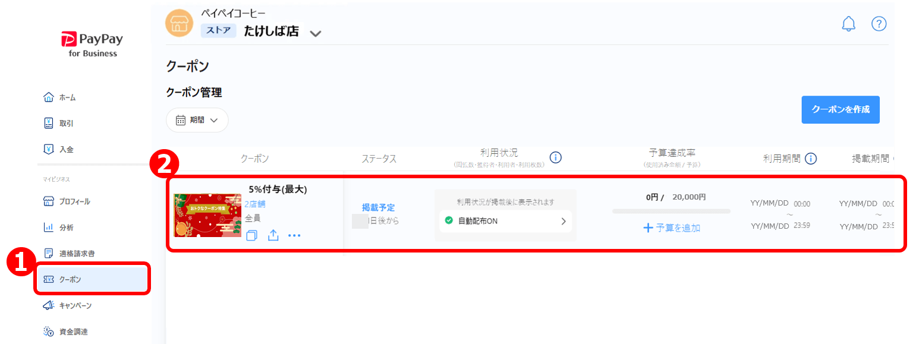
Task: Click the copy coupon icon
Action: [x=251, y=236]
